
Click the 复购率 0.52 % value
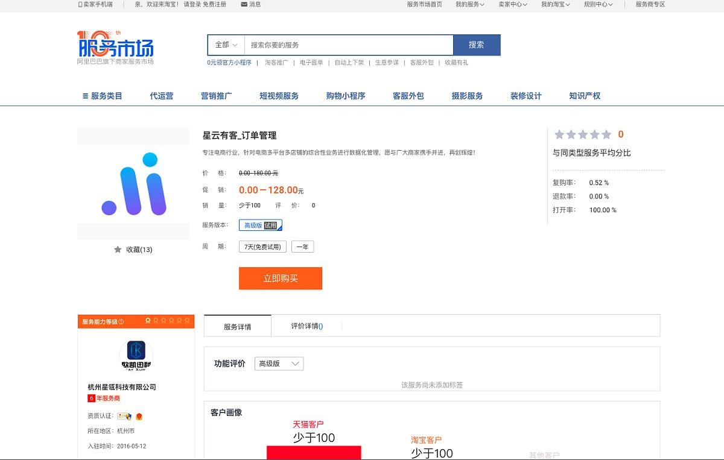(x=599, y=183)
